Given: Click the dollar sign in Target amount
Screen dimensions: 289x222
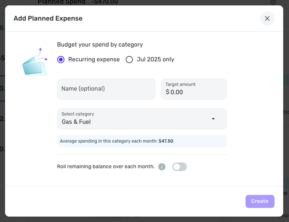Looking at the screenshot, I should pos(167,92).
